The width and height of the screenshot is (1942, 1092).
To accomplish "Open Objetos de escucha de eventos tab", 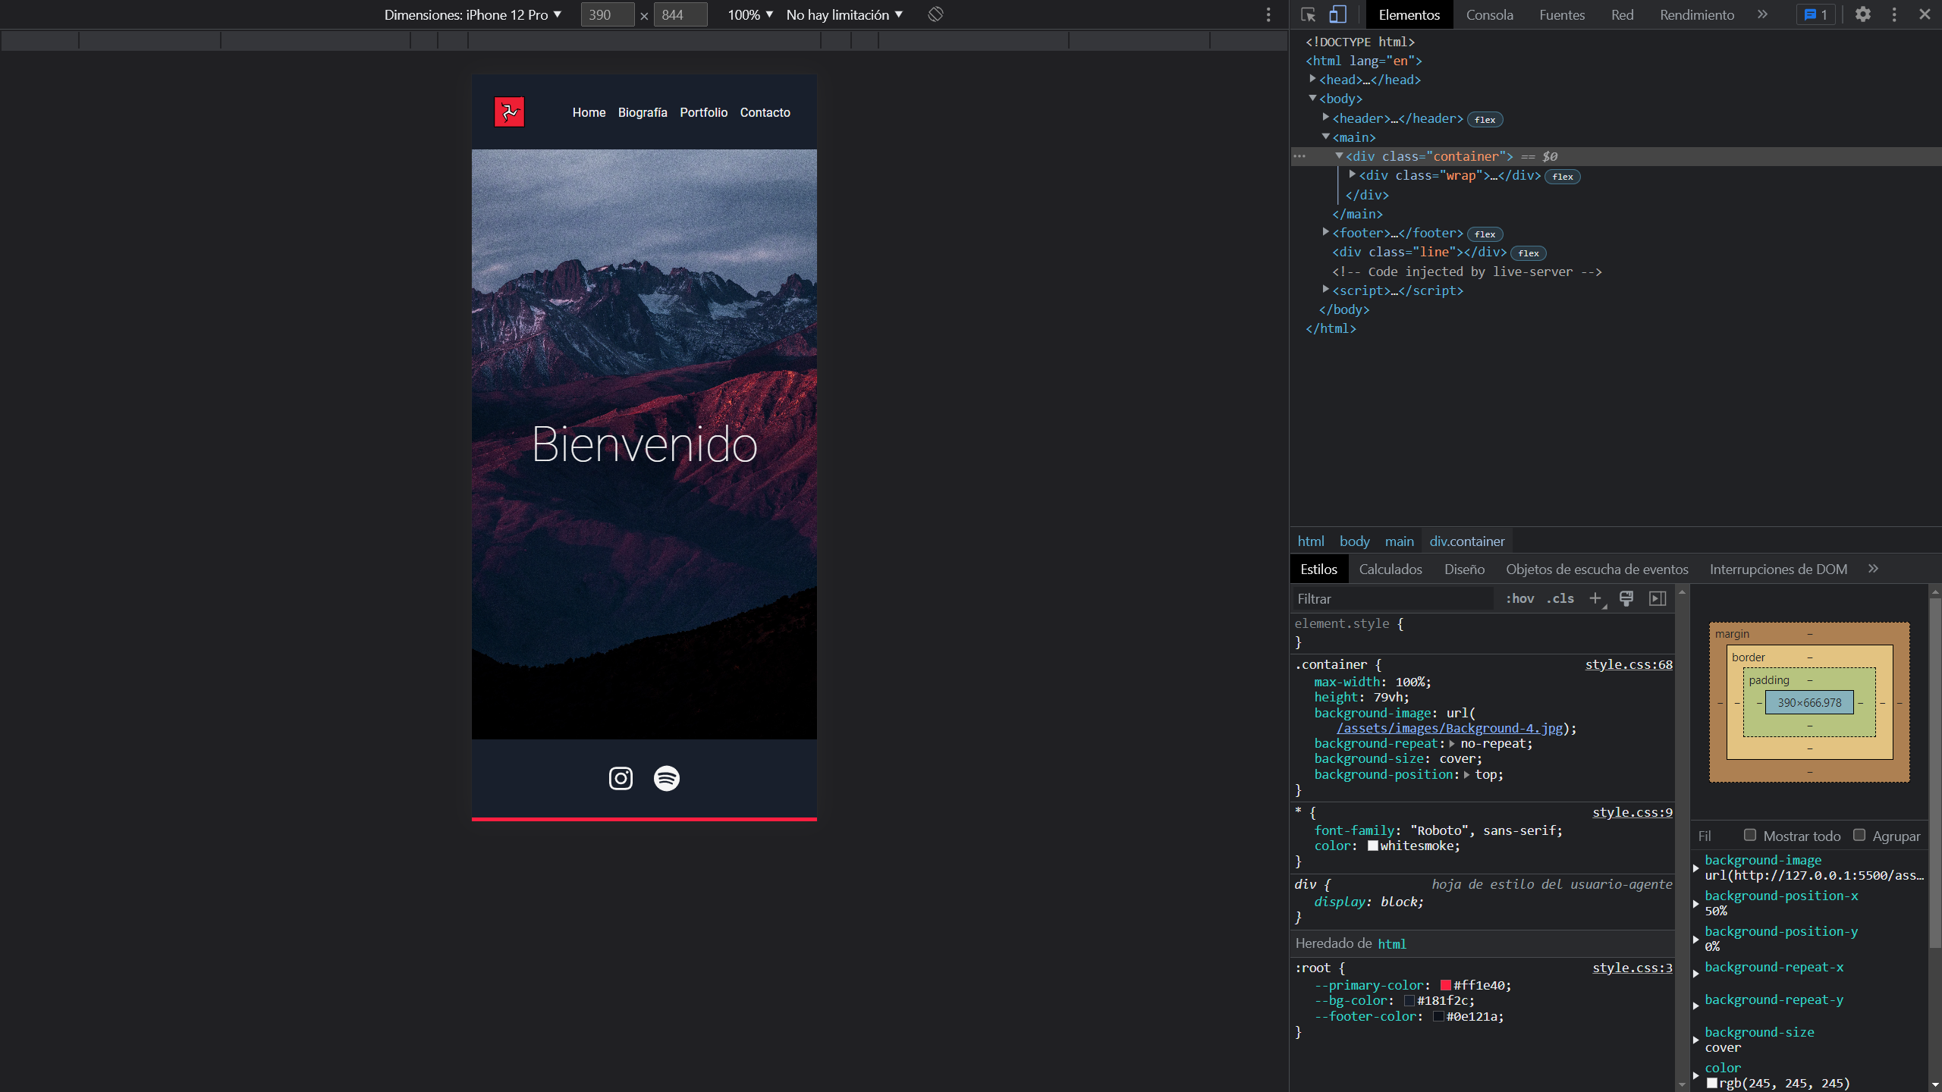I will (1597, 569).
